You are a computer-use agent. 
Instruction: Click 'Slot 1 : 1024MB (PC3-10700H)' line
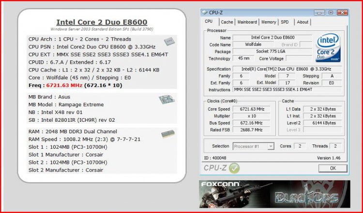coord(68,147)
